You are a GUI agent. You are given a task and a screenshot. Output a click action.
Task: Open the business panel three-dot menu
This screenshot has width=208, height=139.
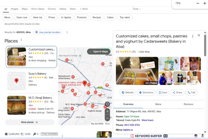click(x=192, y=36)
